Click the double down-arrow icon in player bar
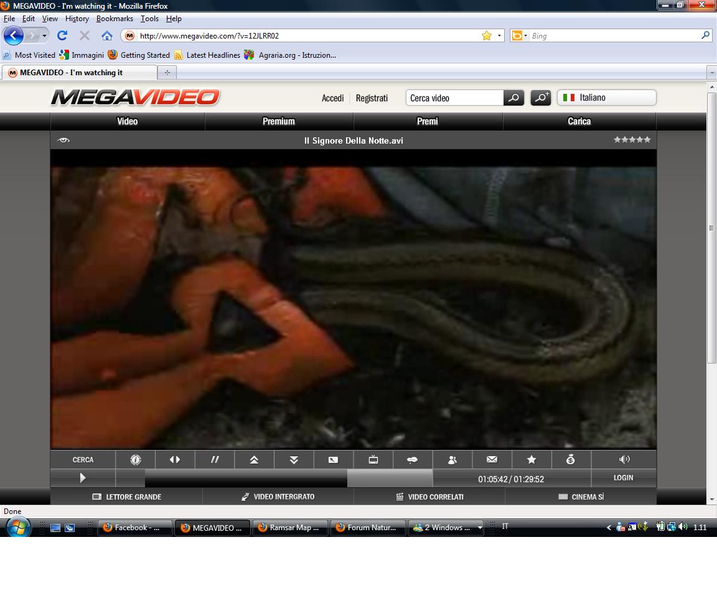 294,460
